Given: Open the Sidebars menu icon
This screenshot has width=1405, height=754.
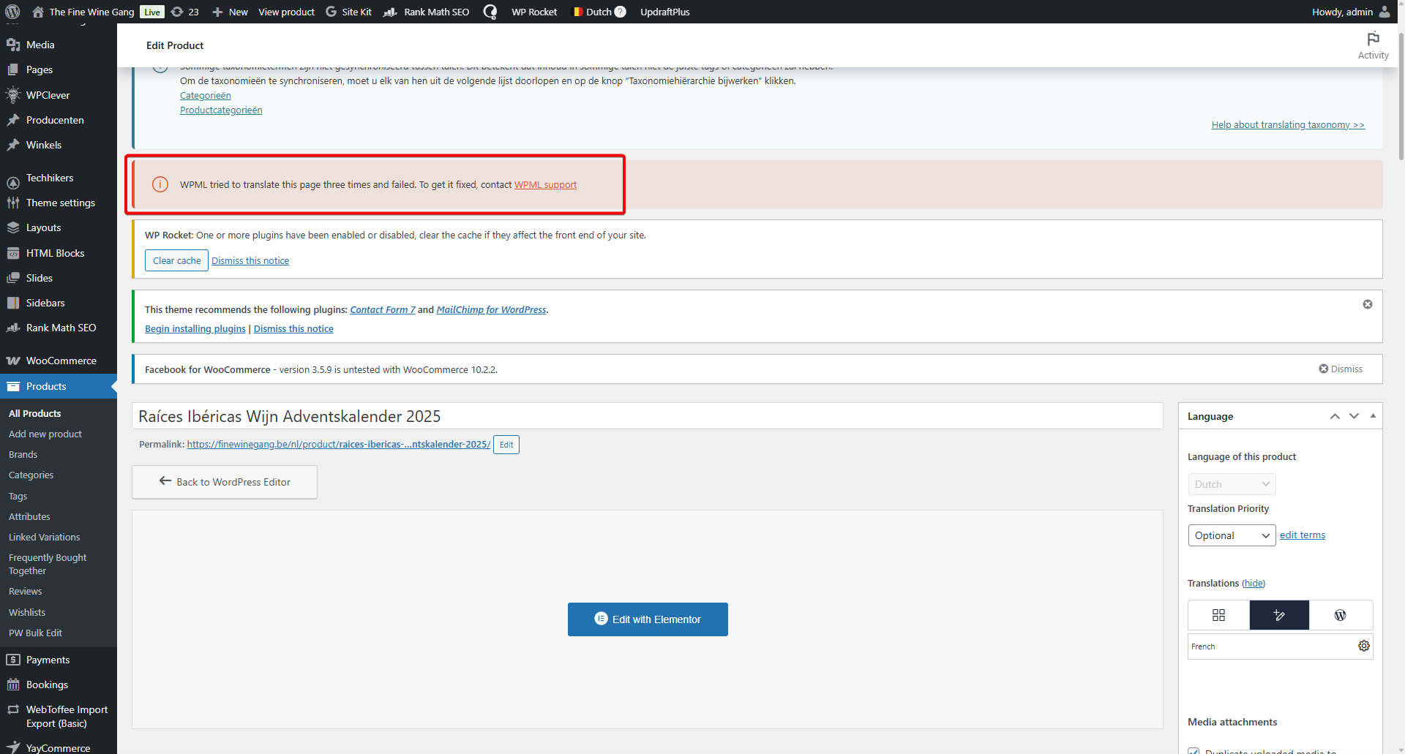Looking at the screenshot, I should coord(13,304).
